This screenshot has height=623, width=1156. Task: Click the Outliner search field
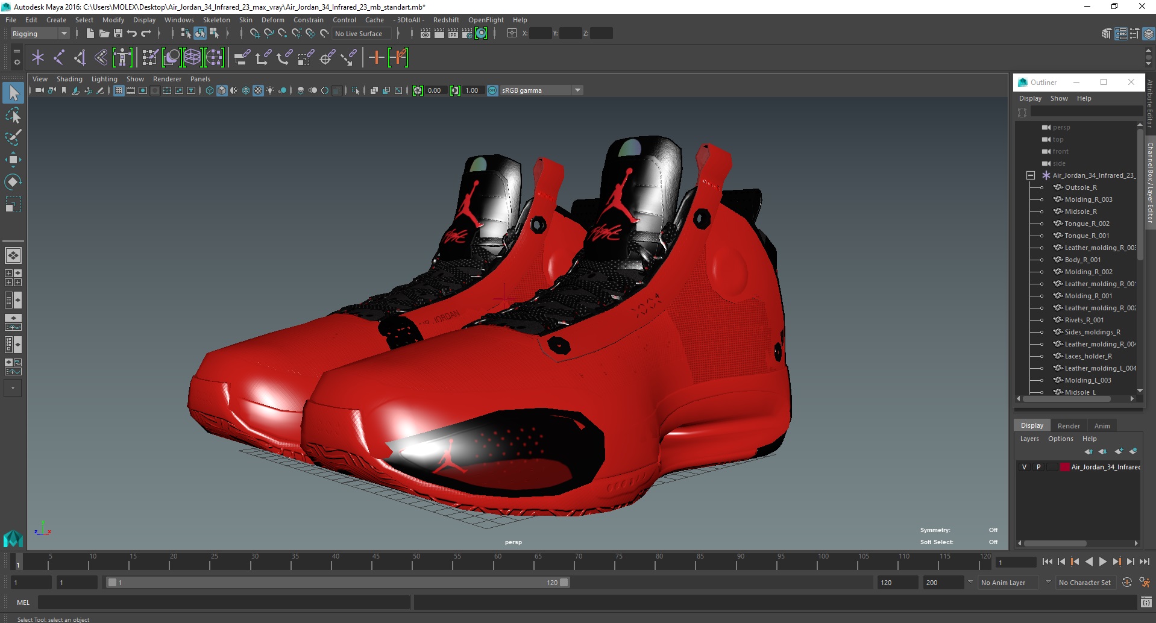[1087, 112]
